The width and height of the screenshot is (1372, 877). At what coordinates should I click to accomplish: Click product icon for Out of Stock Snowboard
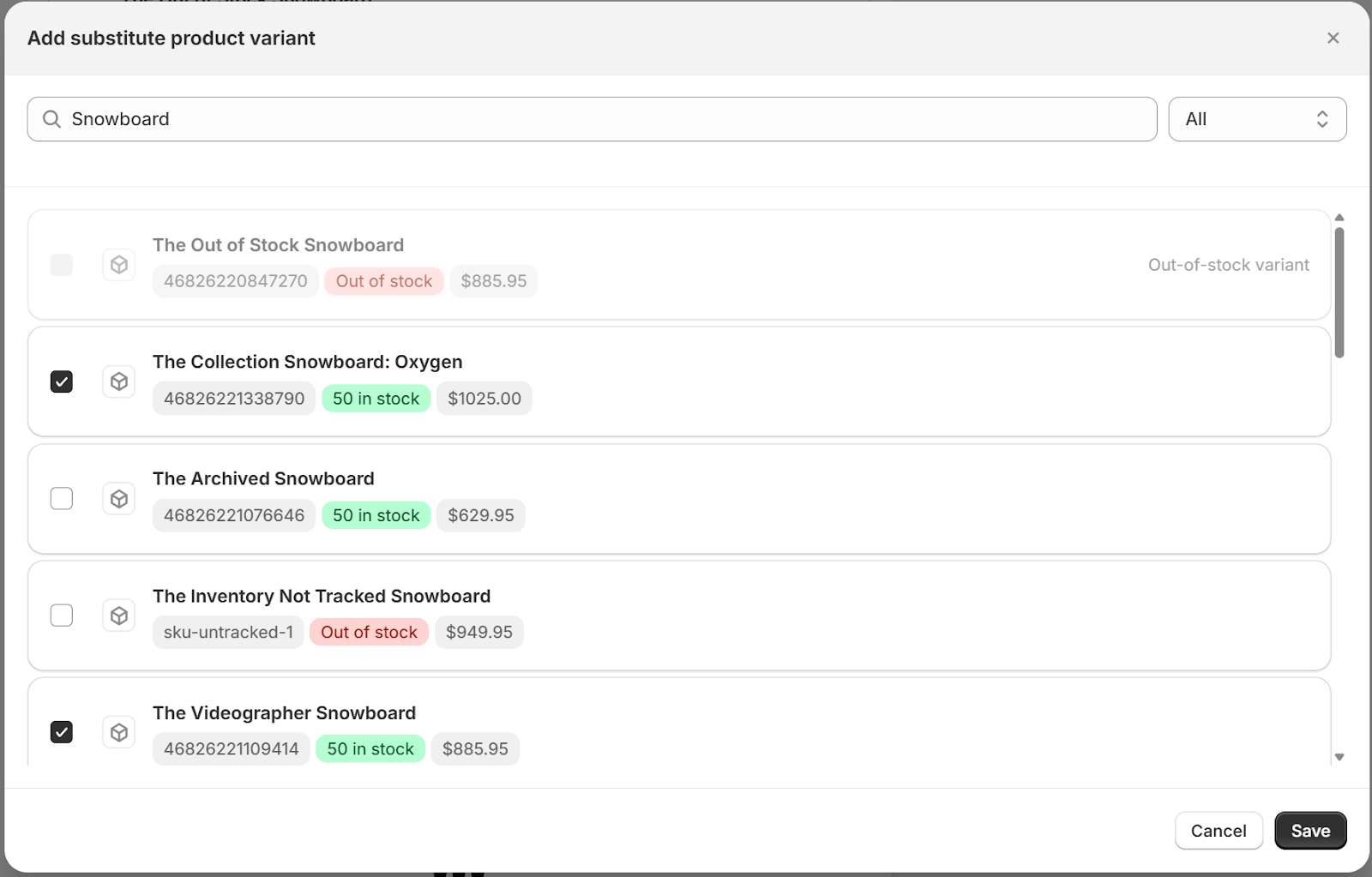click(119, 265)
